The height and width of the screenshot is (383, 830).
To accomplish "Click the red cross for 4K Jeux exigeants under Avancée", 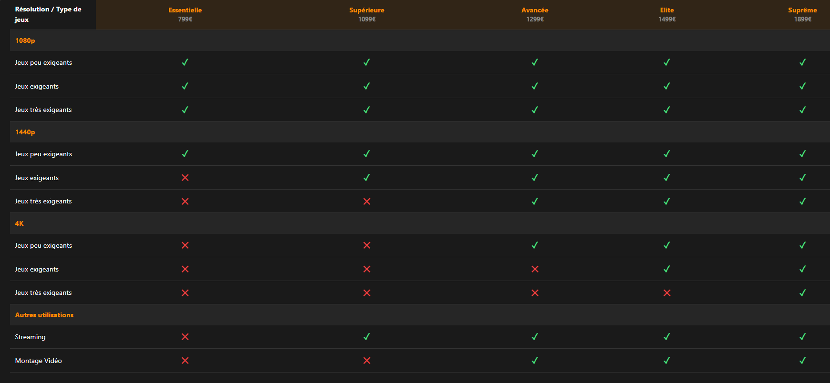I will [535, 269].
